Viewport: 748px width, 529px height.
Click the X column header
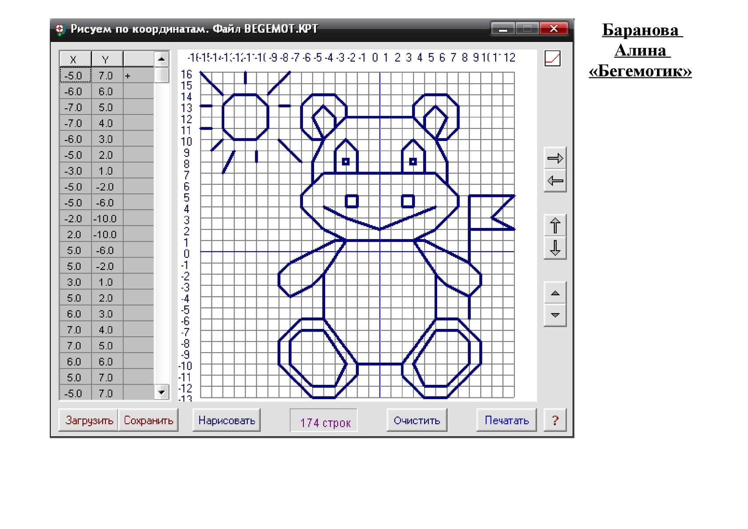75,59
